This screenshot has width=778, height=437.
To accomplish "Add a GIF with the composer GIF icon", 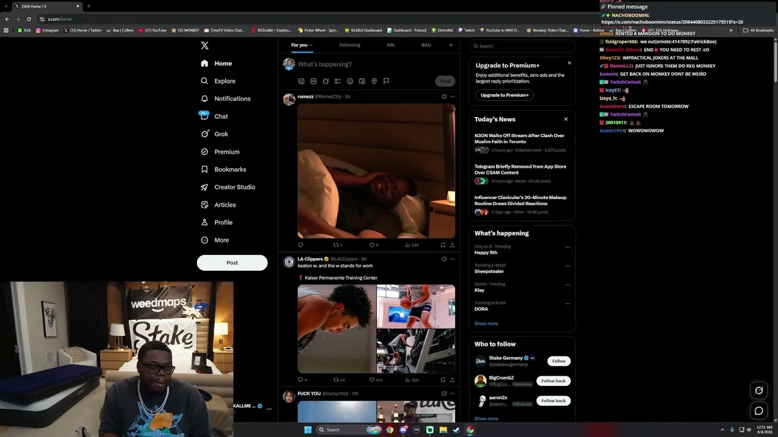I will (x=313, y=81).
